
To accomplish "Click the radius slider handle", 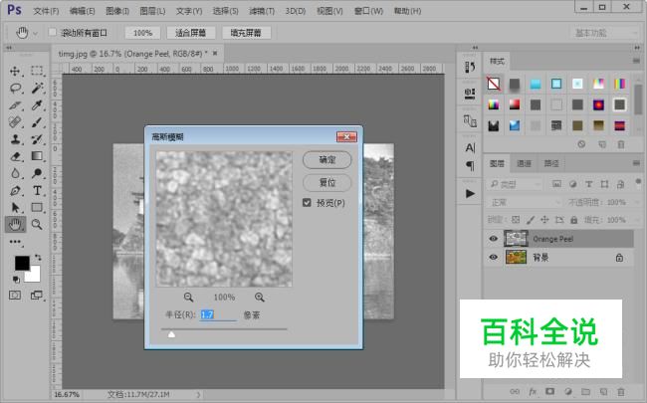I will pyautogui.click(x=171, y=334).
